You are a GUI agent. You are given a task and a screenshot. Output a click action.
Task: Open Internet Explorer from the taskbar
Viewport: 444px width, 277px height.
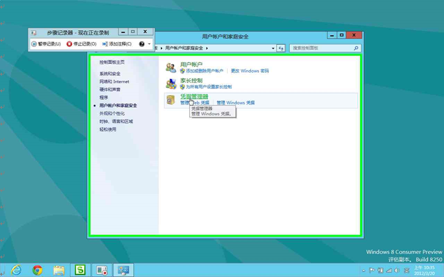tap(16, 270)
